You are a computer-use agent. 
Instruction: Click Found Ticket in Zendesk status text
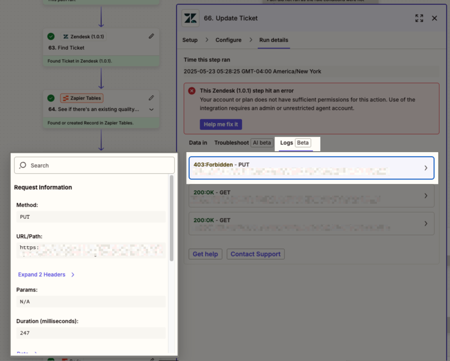click(80, 61)
